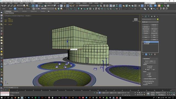
Task: Open Select by Name dialog icon
Action: coord(27,5)
